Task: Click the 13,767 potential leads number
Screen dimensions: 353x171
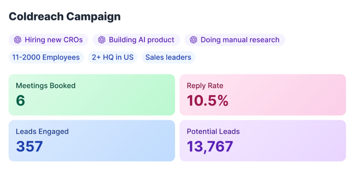Action: click(x=210, y=147)
